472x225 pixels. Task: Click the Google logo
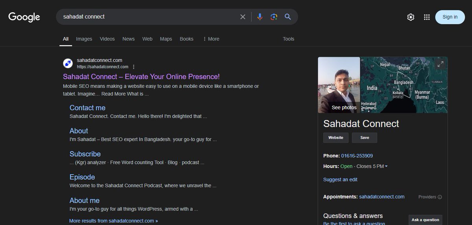(24, 17)
